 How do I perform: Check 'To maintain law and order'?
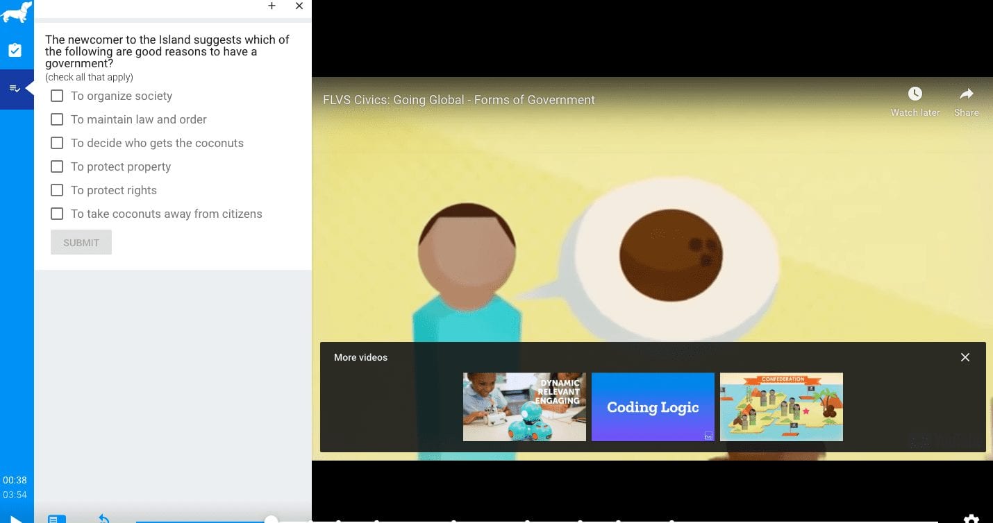(57, 119)
